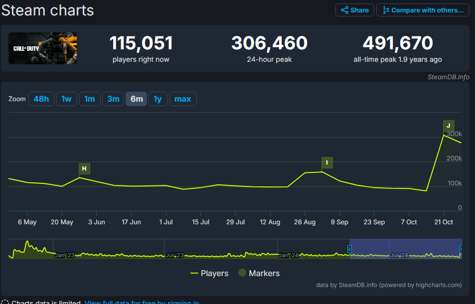Click the 'Steam charts' heading
This screenshot has width=475, height=304.
tap(47, 10)
